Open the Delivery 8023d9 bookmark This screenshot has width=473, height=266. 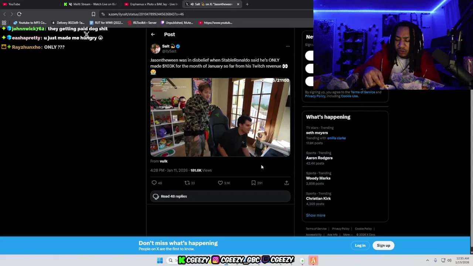(x=68, y=23)
